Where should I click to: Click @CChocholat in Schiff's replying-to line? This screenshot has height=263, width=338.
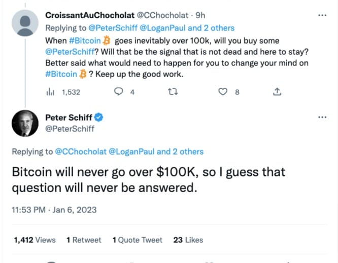click(x=81, y=152)
